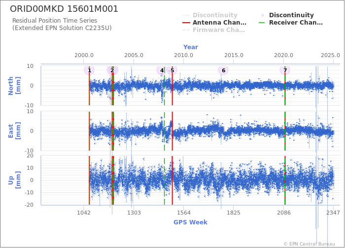
Task: Click the 2005.0 year tick label
Action: click(x=134, y=55)
